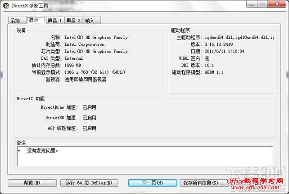The width and height of the screenshot is (289, 194).
Task: Click the 备注 notes text box
Action: (145, 156)
